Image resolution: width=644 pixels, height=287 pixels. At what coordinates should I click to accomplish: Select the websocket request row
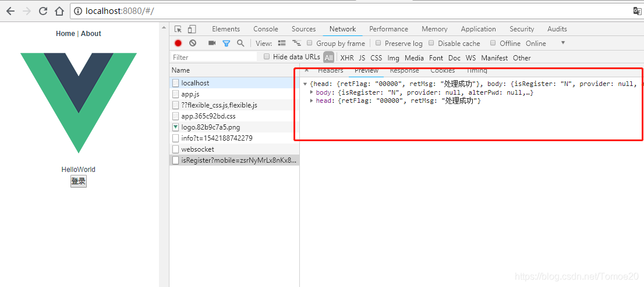(x=235, y=149)
